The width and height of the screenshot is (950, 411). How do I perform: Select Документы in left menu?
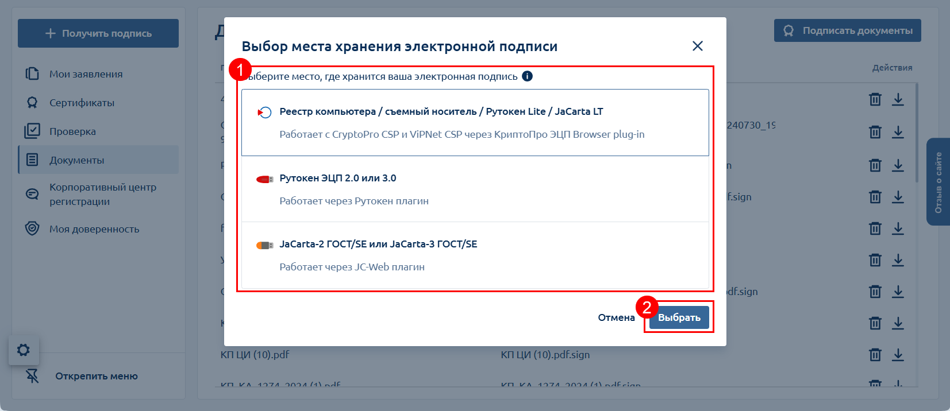click(x=76, y=160)
